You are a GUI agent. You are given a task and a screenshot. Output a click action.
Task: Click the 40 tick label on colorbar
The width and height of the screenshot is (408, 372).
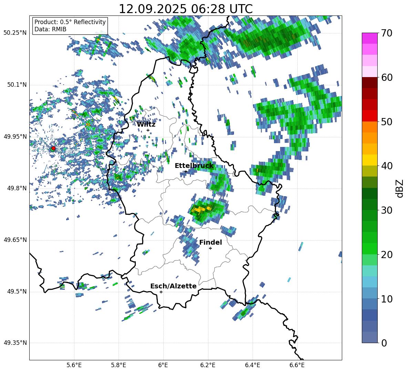387,166
